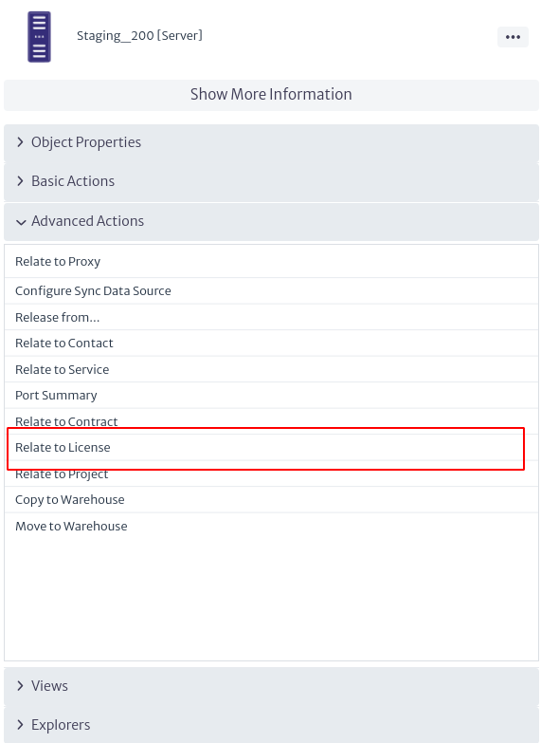Select Copy to Warehouse
This screenshot has width=541, height=743.
pyautogui.click(x=271, y=500)
